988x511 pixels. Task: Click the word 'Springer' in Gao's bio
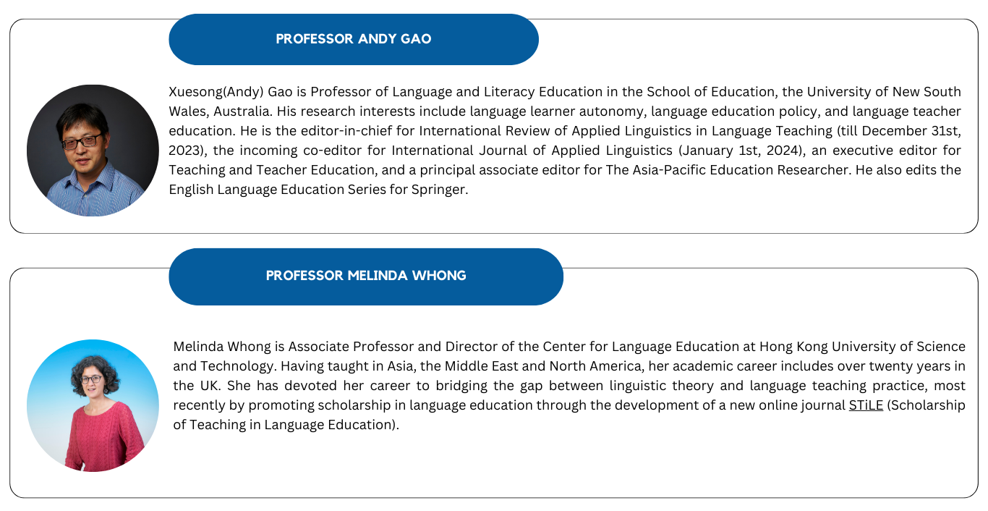click(x=444, y=190)
